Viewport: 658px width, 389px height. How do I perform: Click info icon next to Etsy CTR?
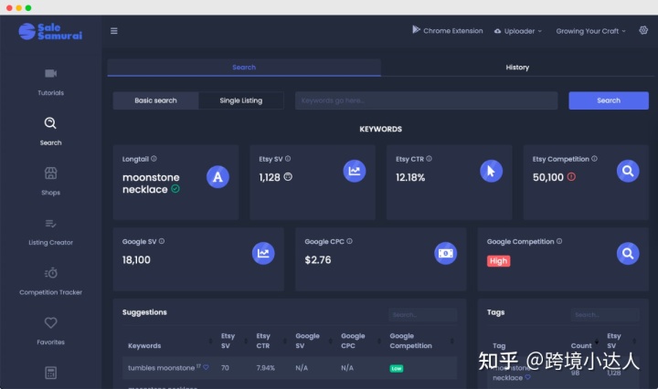point(429,159)
